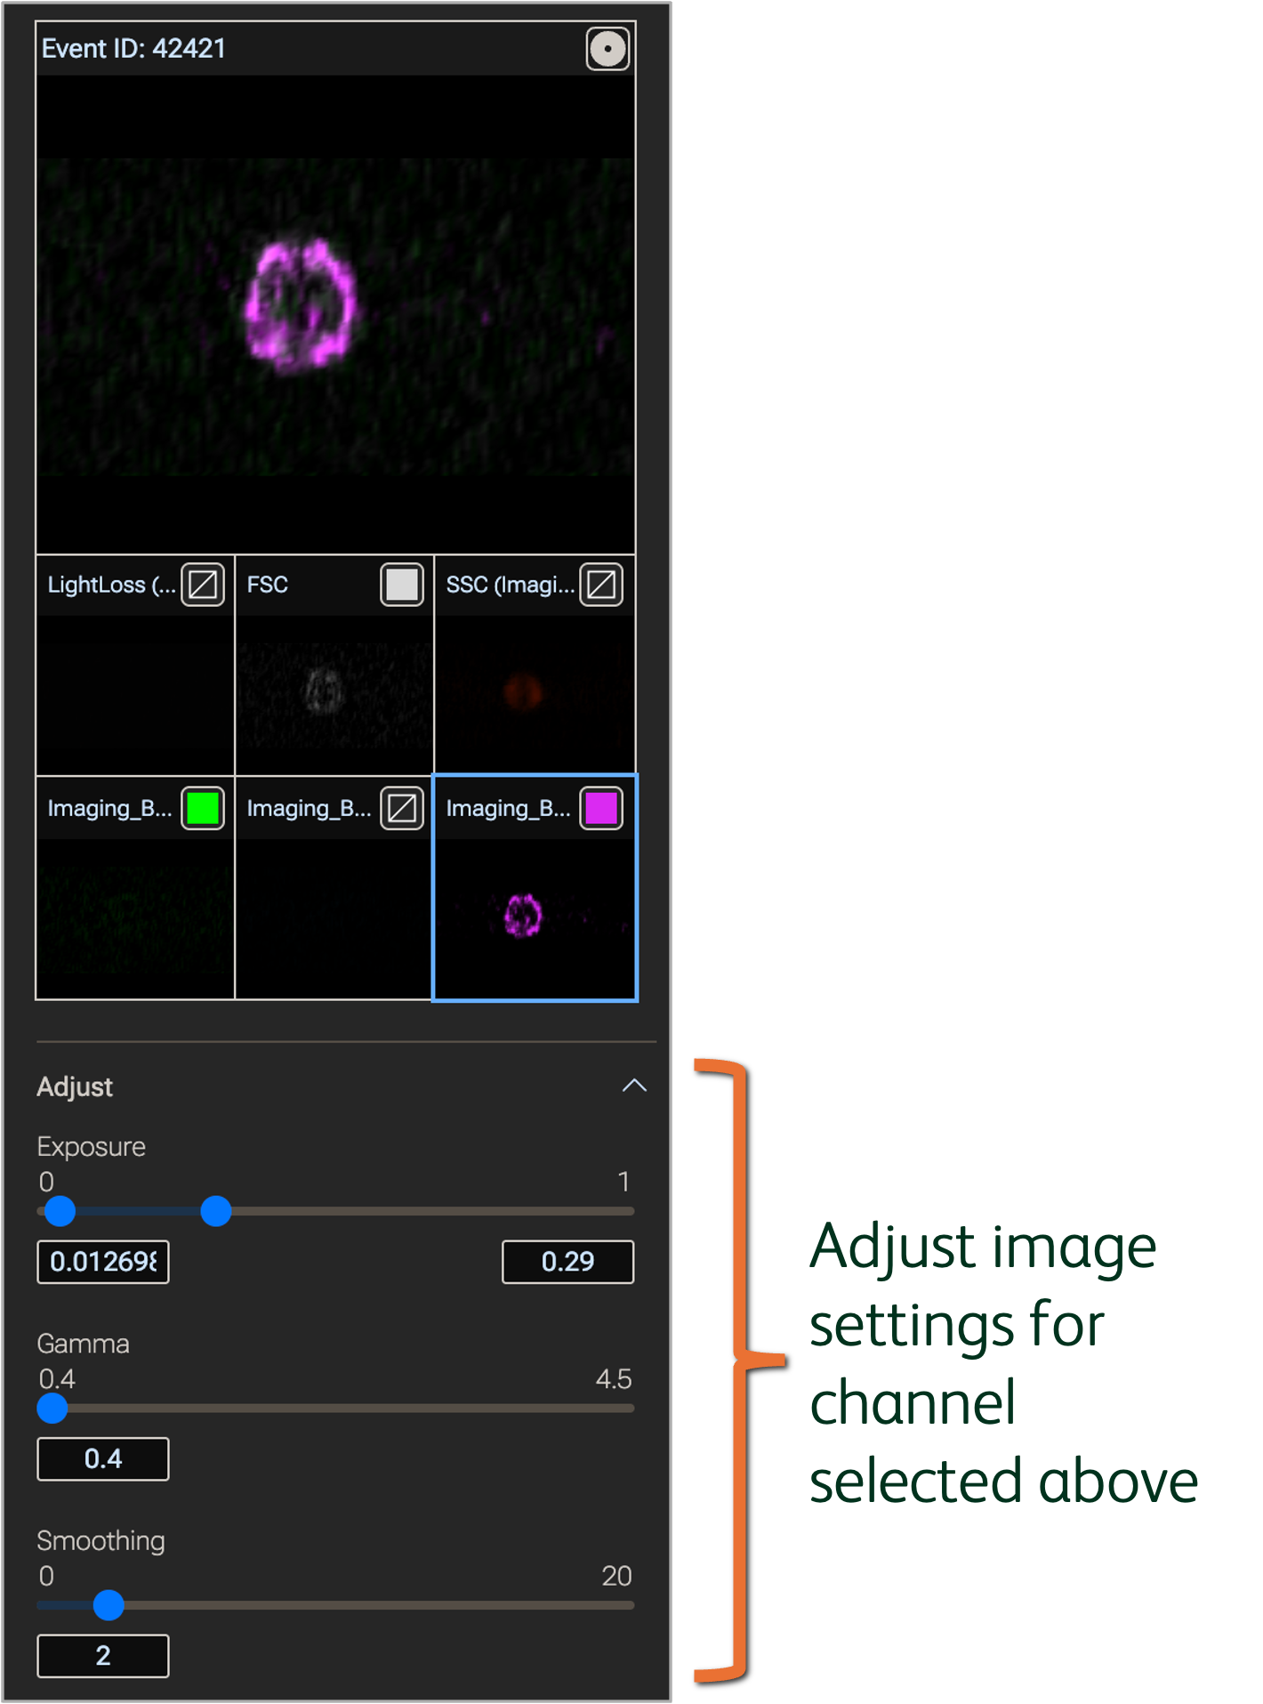Toggle the disabled middle Imaging_B channel box
The width and height of the screenshot is (1263, 1704).
[401, 808]
